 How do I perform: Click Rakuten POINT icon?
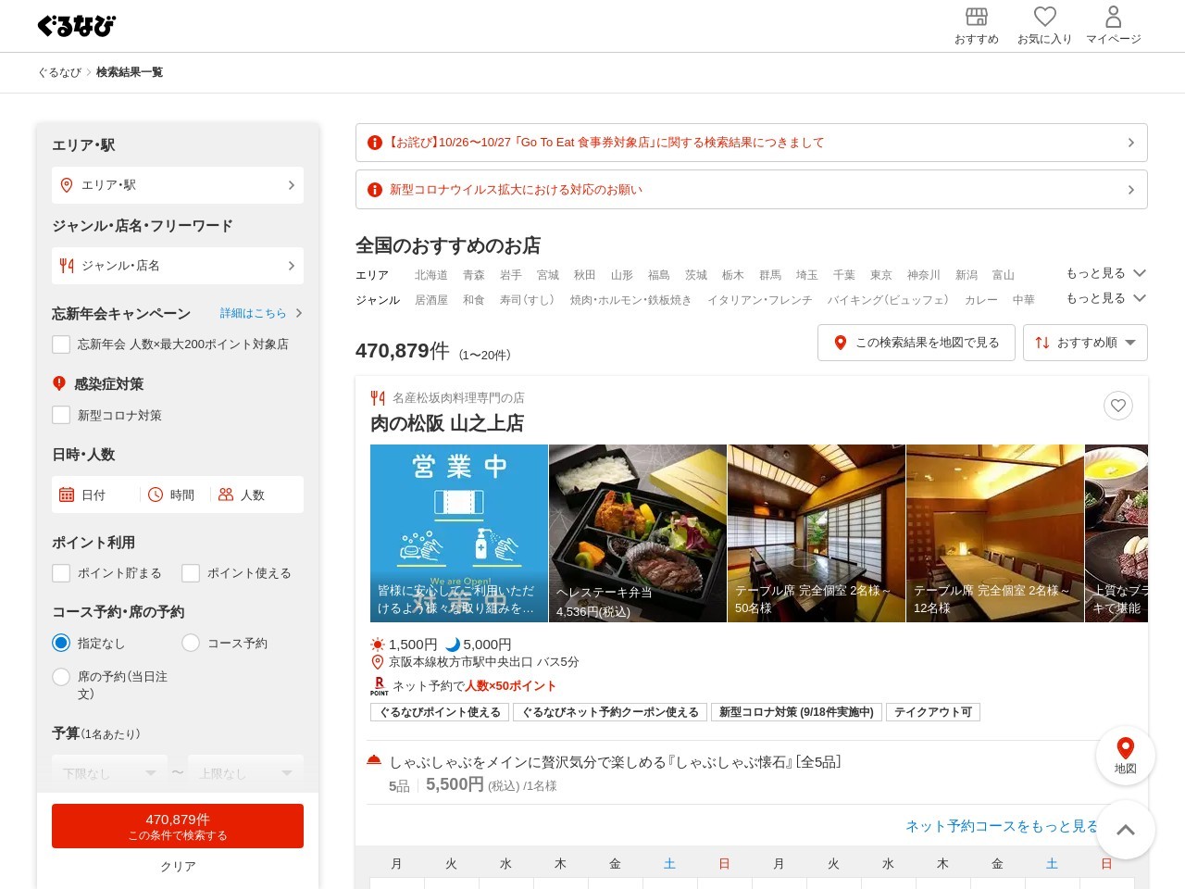tap(379, 686)
